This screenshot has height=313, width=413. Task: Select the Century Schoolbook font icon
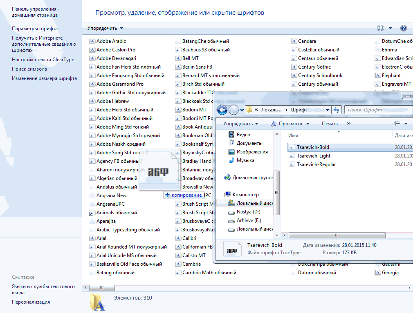(x=294, y=75)
